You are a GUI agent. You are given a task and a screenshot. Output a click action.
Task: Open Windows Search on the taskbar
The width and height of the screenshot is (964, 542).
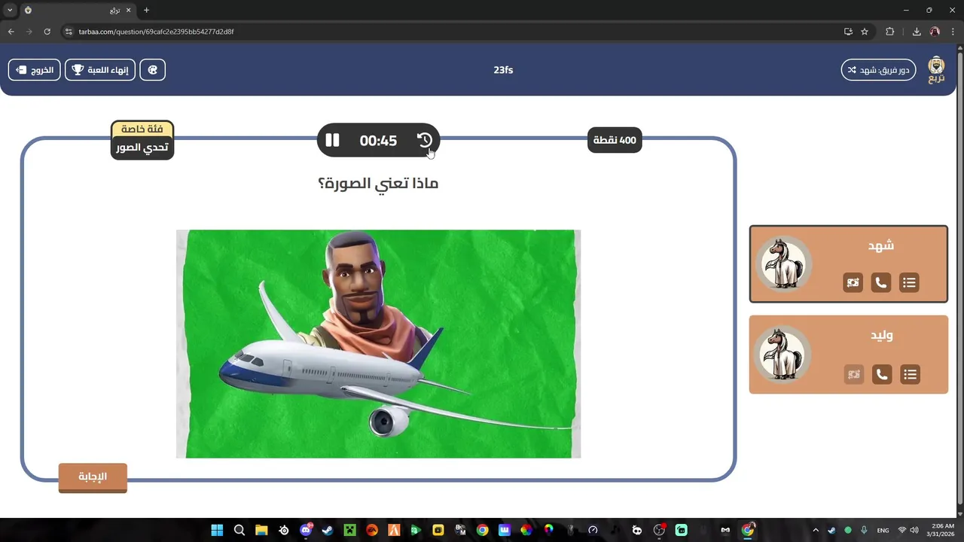tap(239, 530)
